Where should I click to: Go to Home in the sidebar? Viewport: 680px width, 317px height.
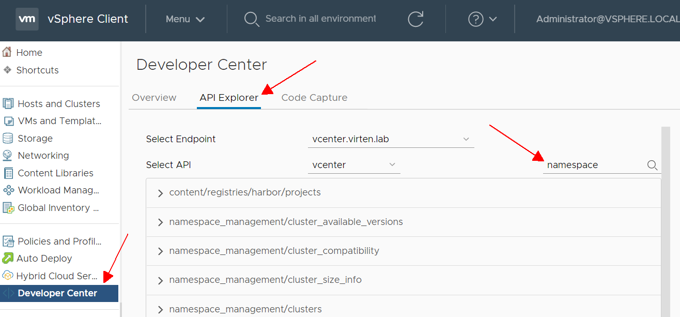click(x=29, y=53)
